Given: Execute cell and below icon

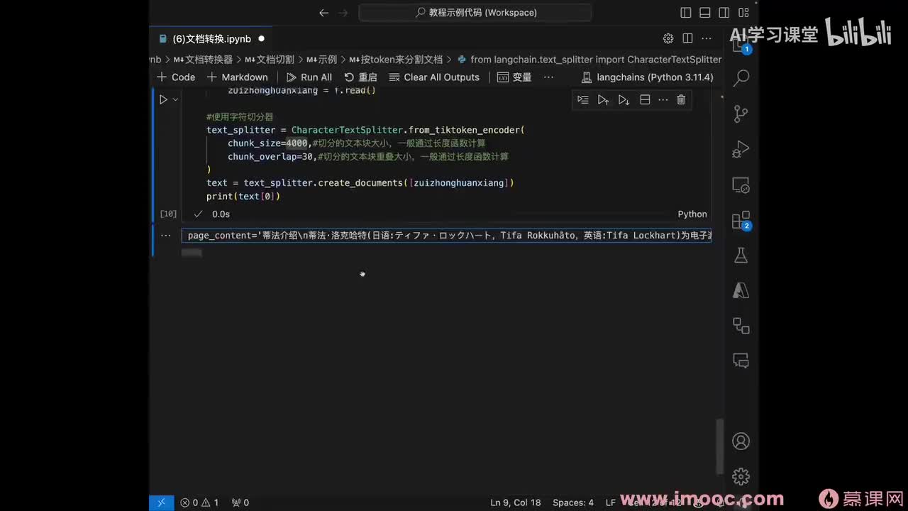Looking at the screenshot, I should [x=624, y=100].
